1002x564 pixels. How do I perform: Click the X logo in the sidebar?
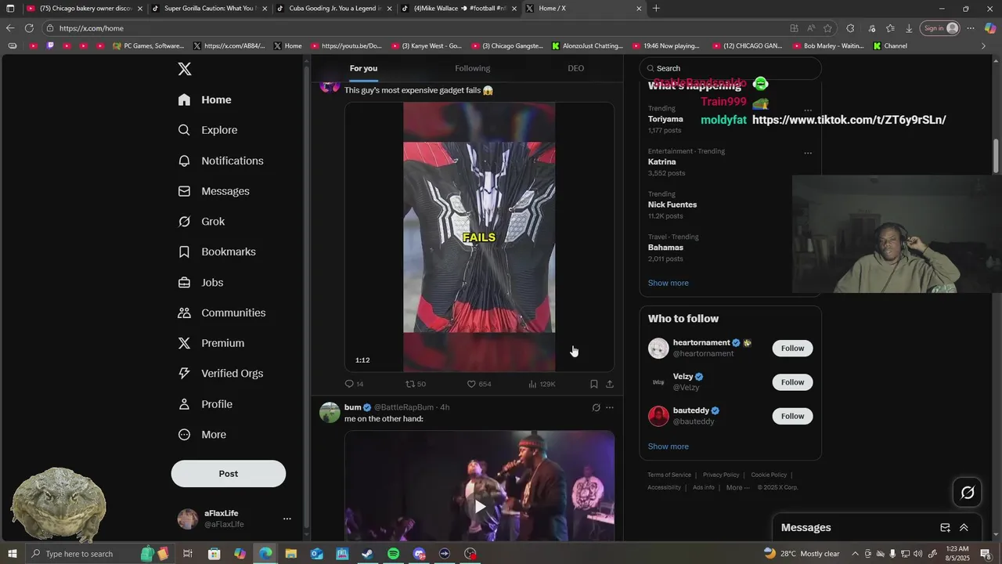185,69
